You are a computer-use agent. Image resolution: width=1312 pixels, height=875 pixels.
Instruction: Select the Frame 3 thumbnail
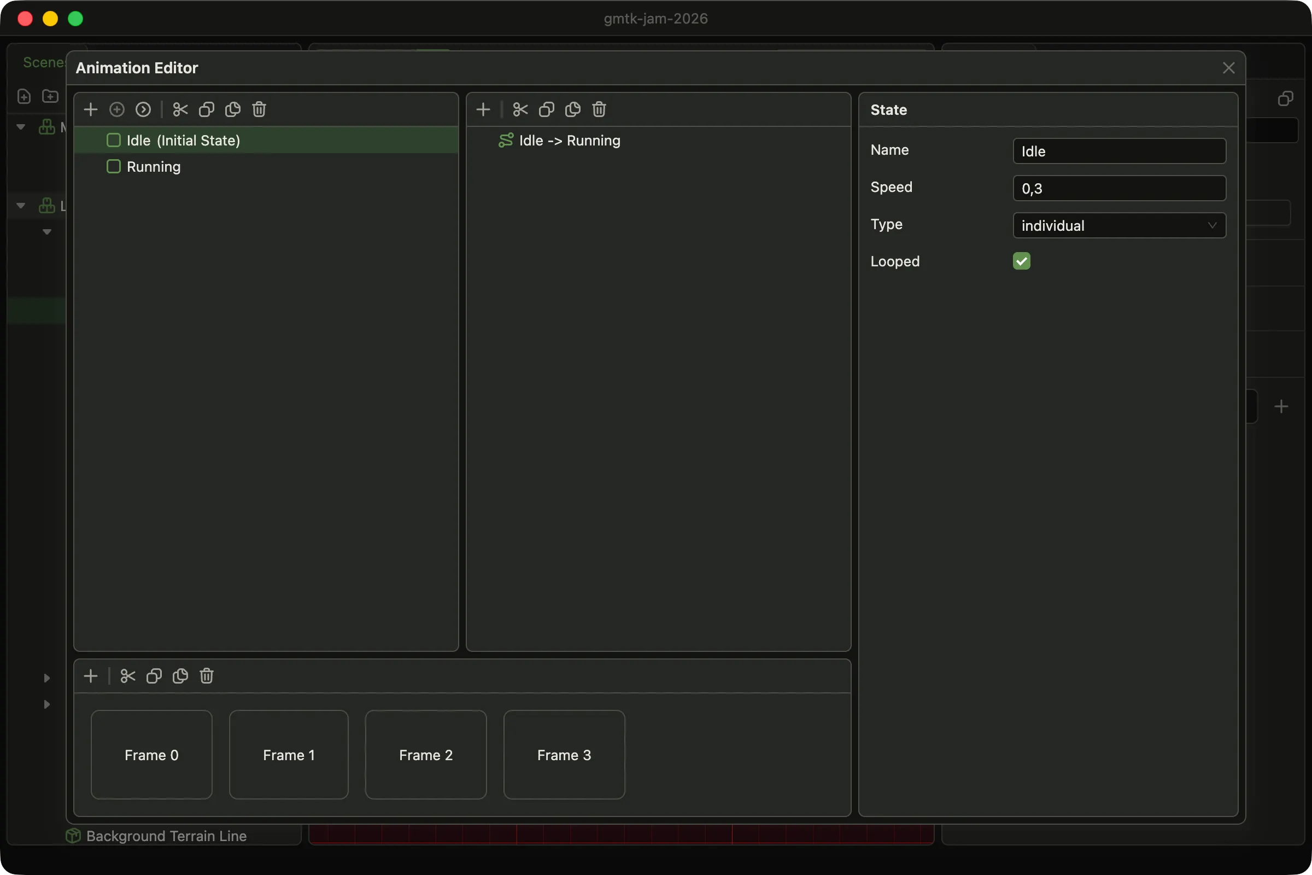tap(564, 755)
